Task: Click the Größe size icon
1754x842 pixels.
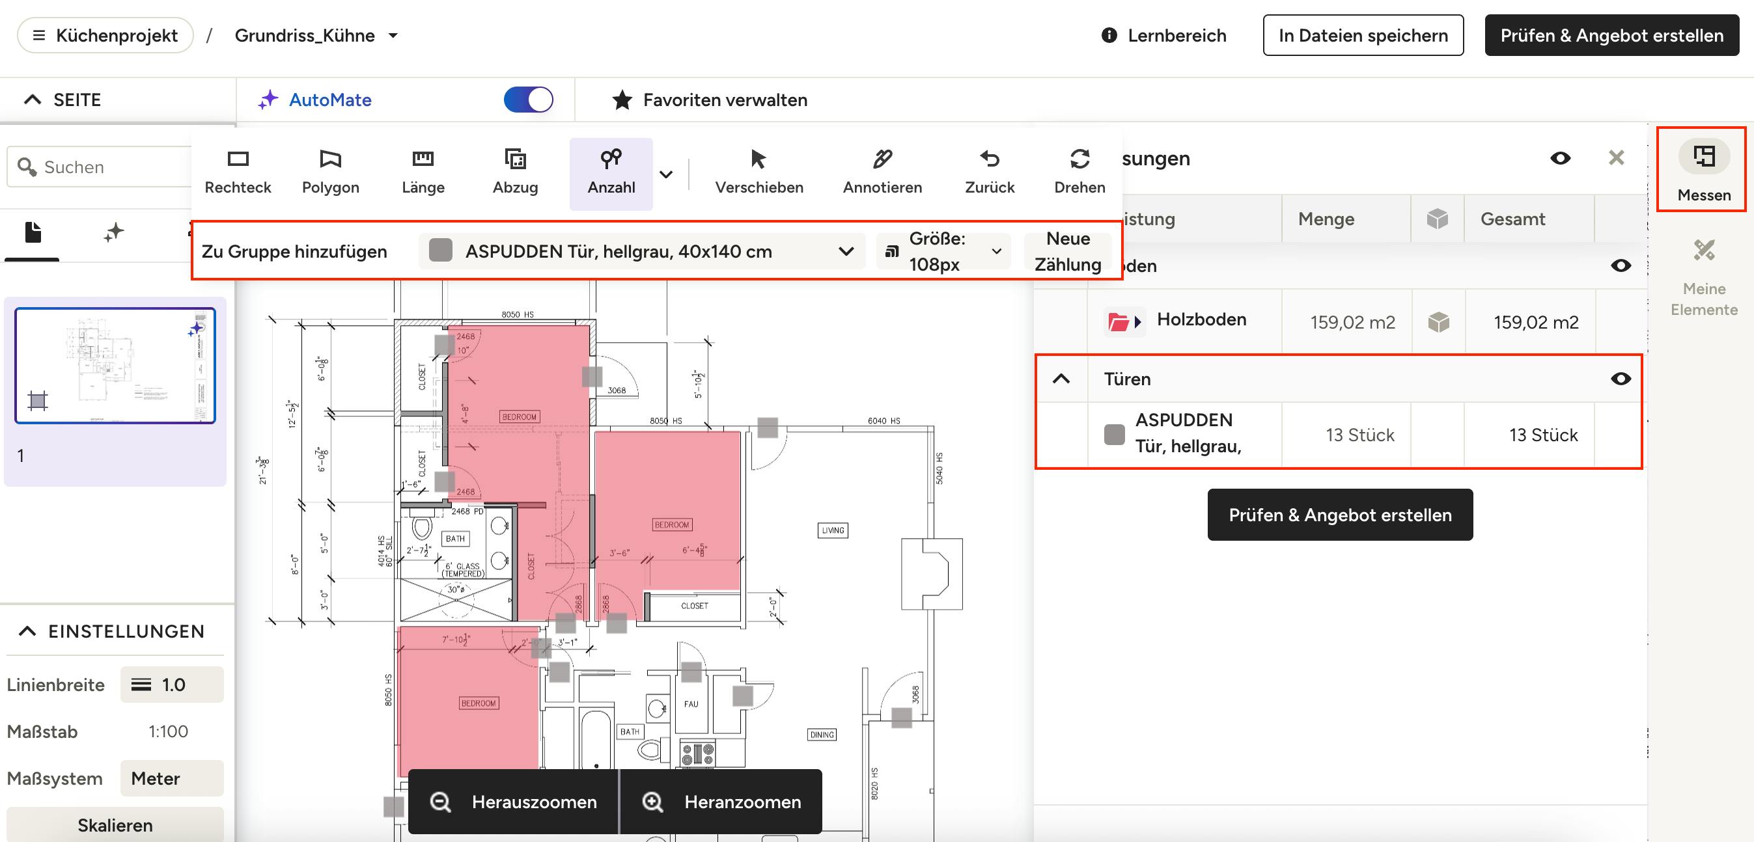Action: (x=891, y=252)
